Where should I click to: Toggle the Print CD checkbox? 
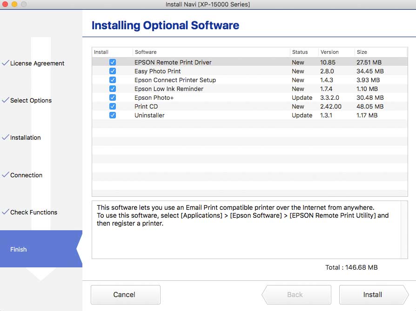(113, 106)
